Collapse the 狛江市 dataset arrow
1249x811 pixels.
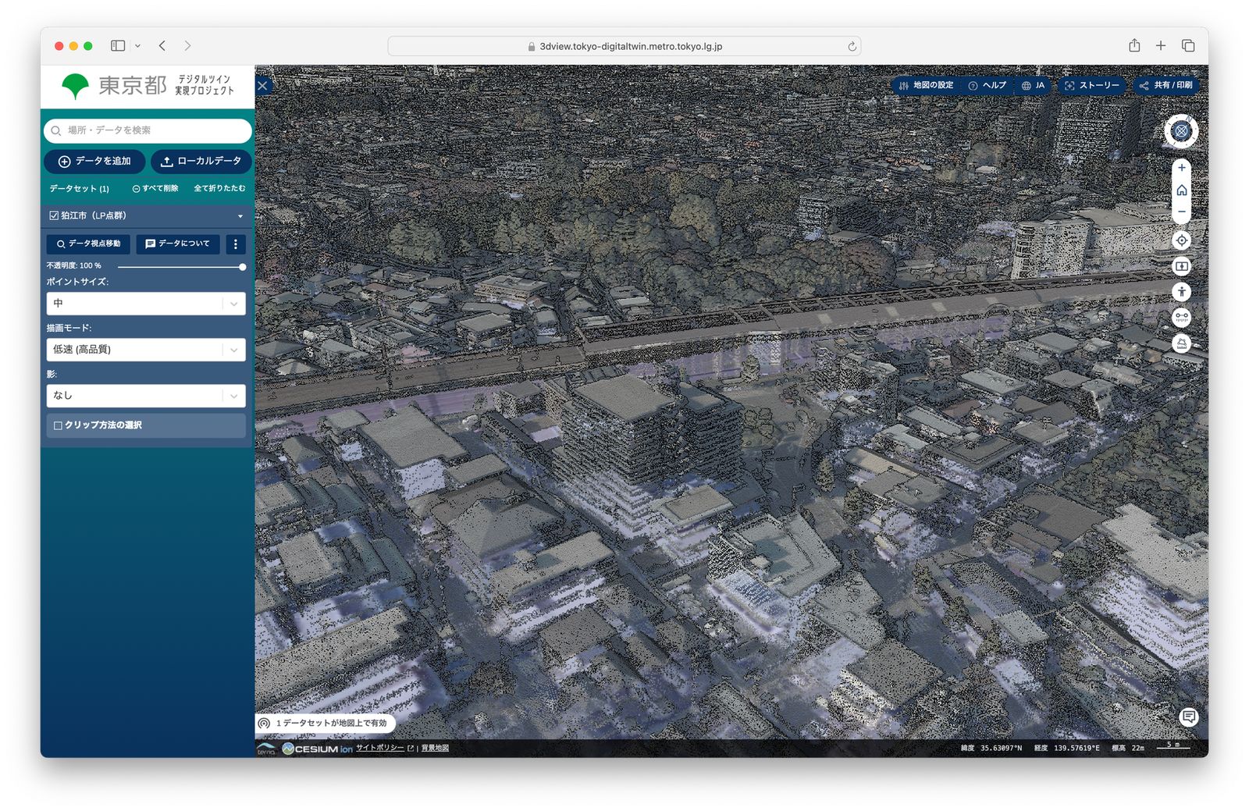[x=240, y=216]
